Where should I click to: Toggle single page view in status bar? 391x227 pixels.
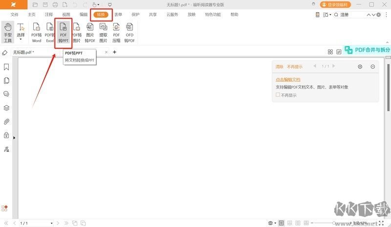point(282,223)
